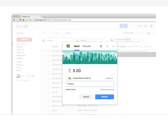Click the video hangout icon in chat panel
The image size is (168, 126).
[x=33, y=76]
